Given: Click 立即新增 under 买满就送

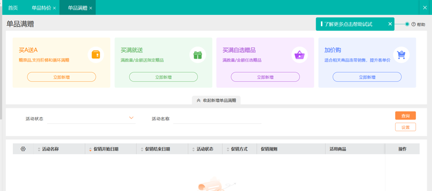Looking at the screenshot, I should coord(164,77).
